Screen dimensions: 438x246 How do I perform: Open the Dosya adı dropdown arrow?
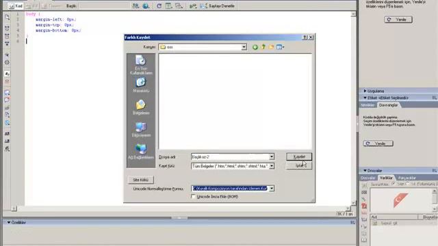[x=271, y=157]
